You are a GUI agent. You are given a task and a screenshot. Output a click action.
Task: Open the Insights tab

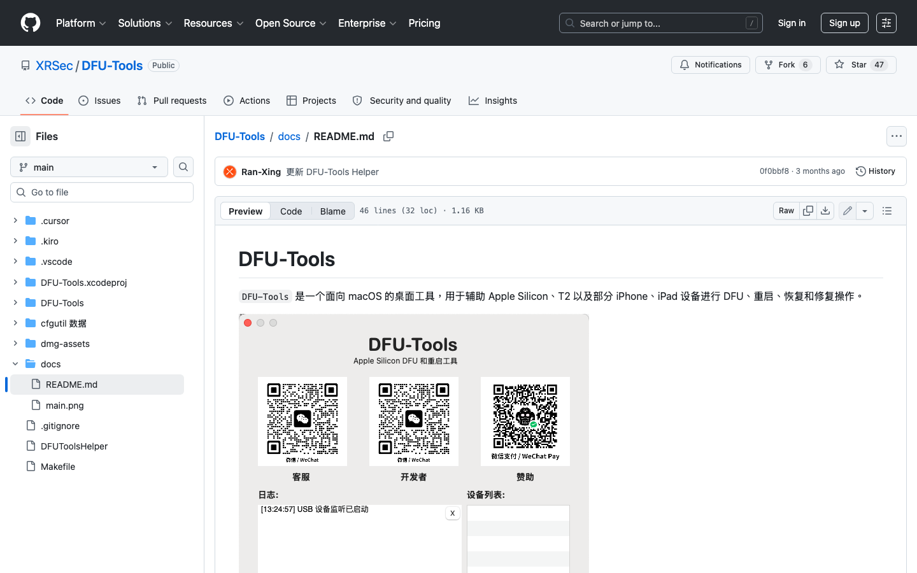click(x=493, y=101)
